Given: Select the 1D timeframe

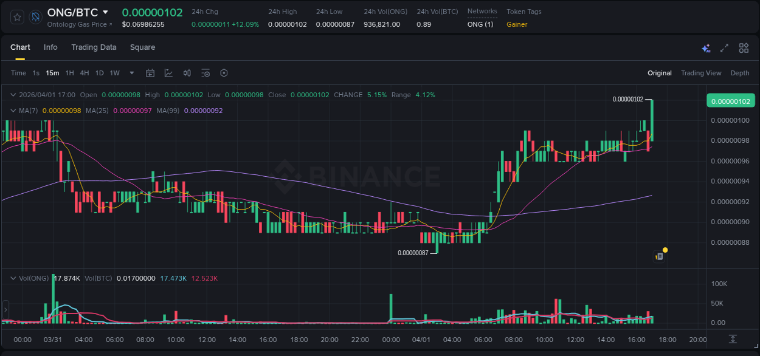Looking at the screenshot, I should point(99,73).
